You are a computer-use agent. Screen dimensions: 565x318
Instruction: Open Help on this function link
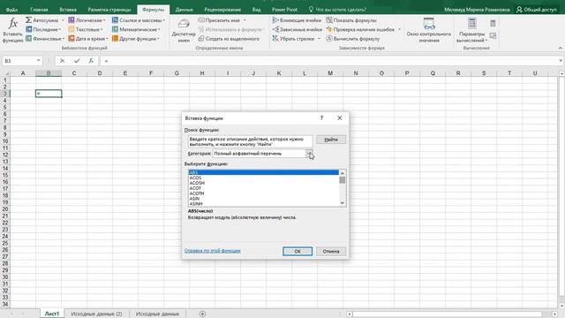click(x=212, y=251)
